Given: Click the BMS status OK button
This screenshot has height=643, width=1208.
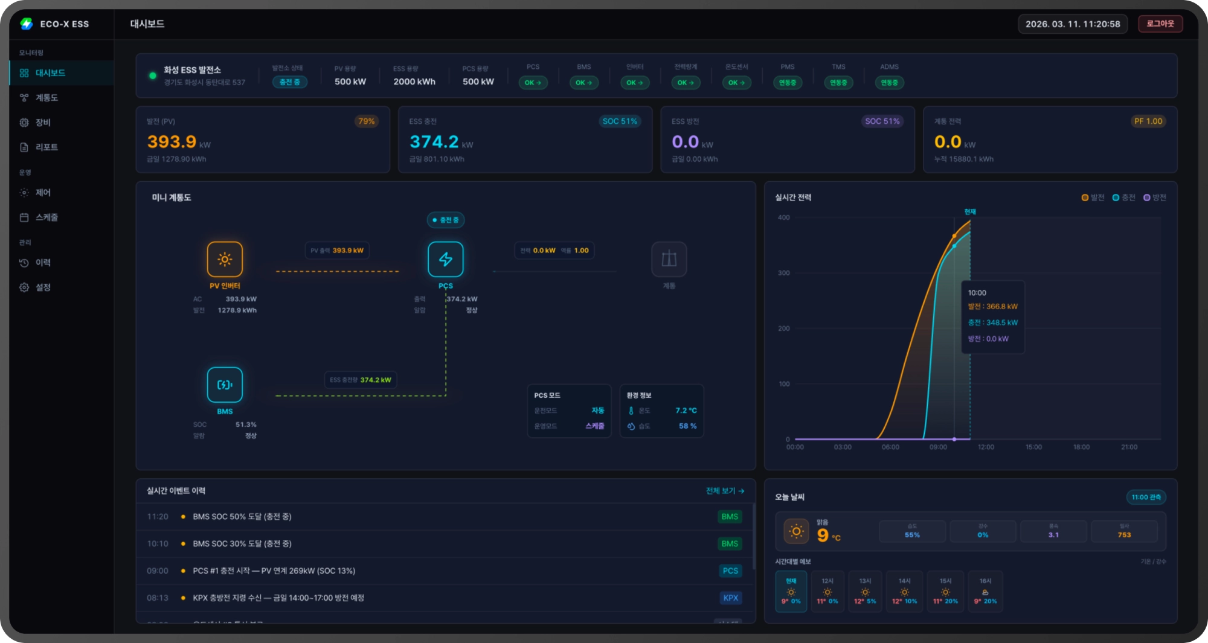Looking at the screenshot, I should click(x=584, y=82).
